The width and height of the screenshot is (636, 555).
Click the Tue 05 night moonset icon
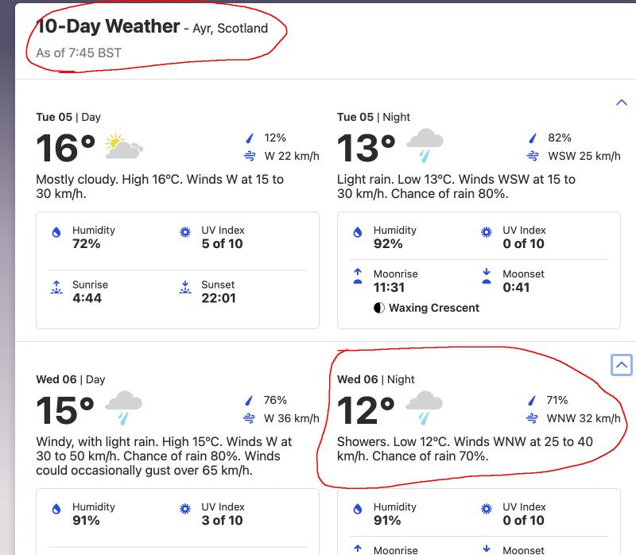click(487, 276)
